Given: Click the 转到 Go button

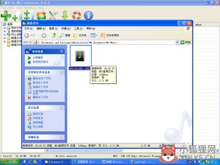Looking at the screenshot, I should (x=185, y=42).
